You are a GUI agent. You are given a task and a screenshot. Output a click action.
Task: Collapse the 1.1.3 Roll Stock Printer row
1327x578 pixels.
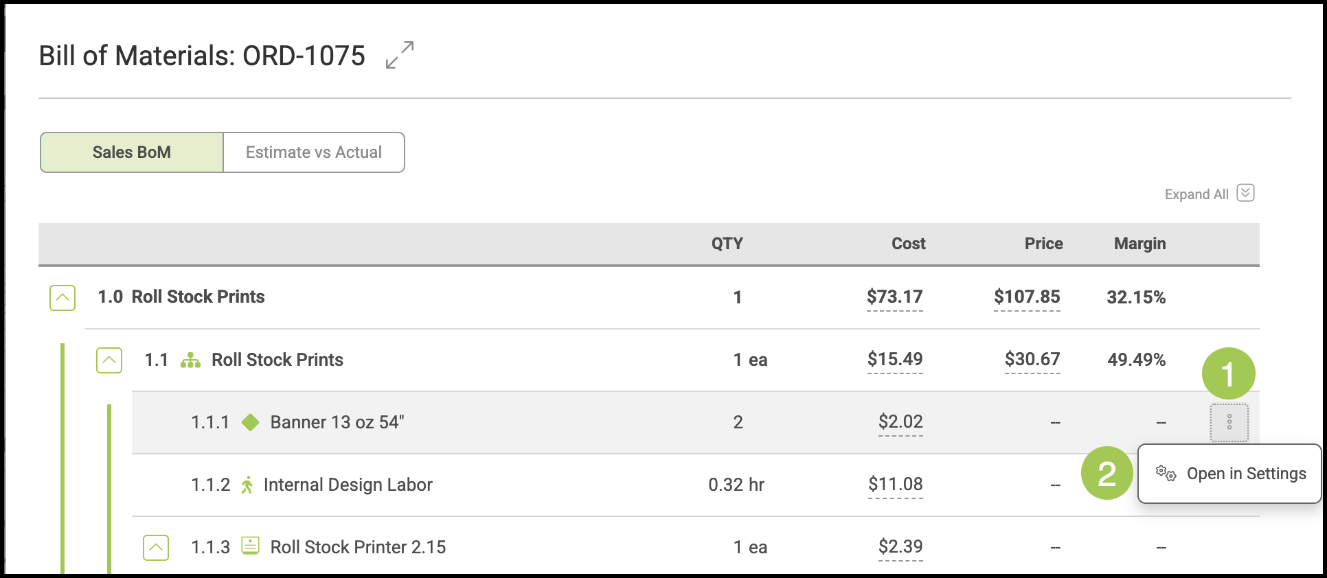click(x=156, y=548)
